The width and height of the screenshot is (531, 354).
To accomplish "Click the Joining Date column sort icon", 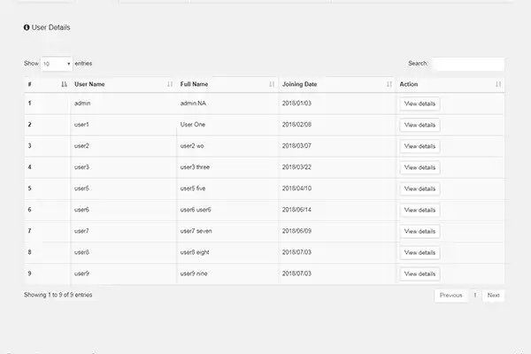I will click(389, 84).
